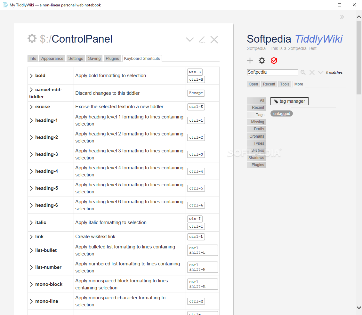This screenshot has width=362, height=315.
Task: Click the Softpedia search input field
Action: coord(272,72)
